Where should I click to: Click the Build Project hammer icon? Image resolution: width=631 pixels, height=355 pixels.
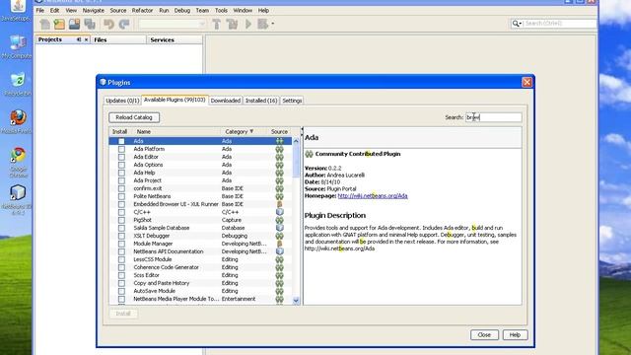(217, 24)
